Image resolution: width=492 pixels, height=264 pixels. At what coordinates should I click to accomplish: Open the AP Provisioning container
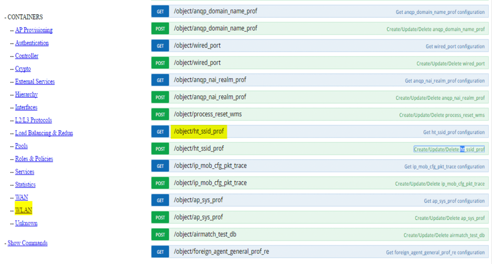click(x=34, y=30)
